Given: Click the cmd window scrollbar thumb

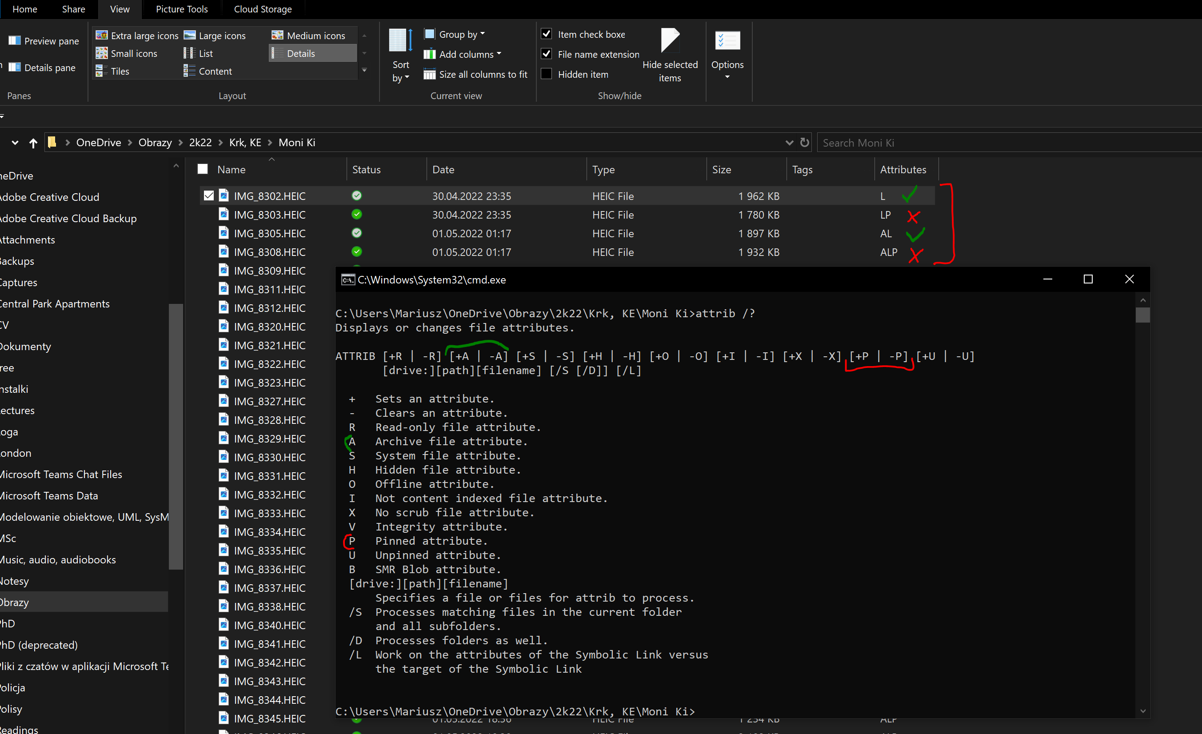Looking at the screenshot, I should point(1142,315).
